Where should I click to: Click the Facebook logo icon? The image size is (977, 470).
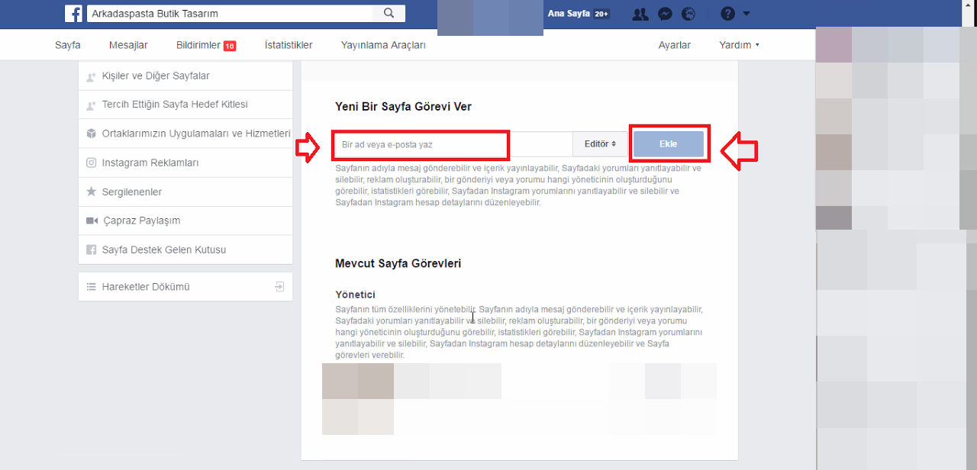point(73,13)
